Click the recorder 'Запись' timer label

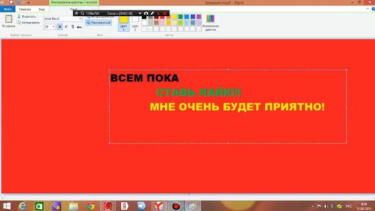coord(120,13)
